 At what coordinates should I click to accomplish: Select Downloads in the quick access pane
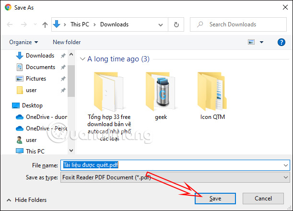(x=40, y=56)
